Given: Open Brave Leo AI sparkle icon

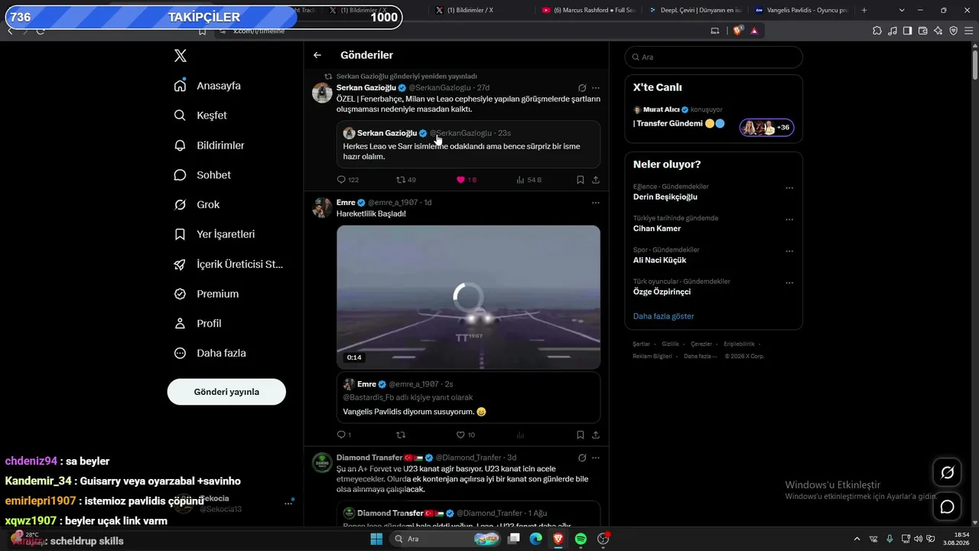Looking at the screenshot, I should pos(938,31).
